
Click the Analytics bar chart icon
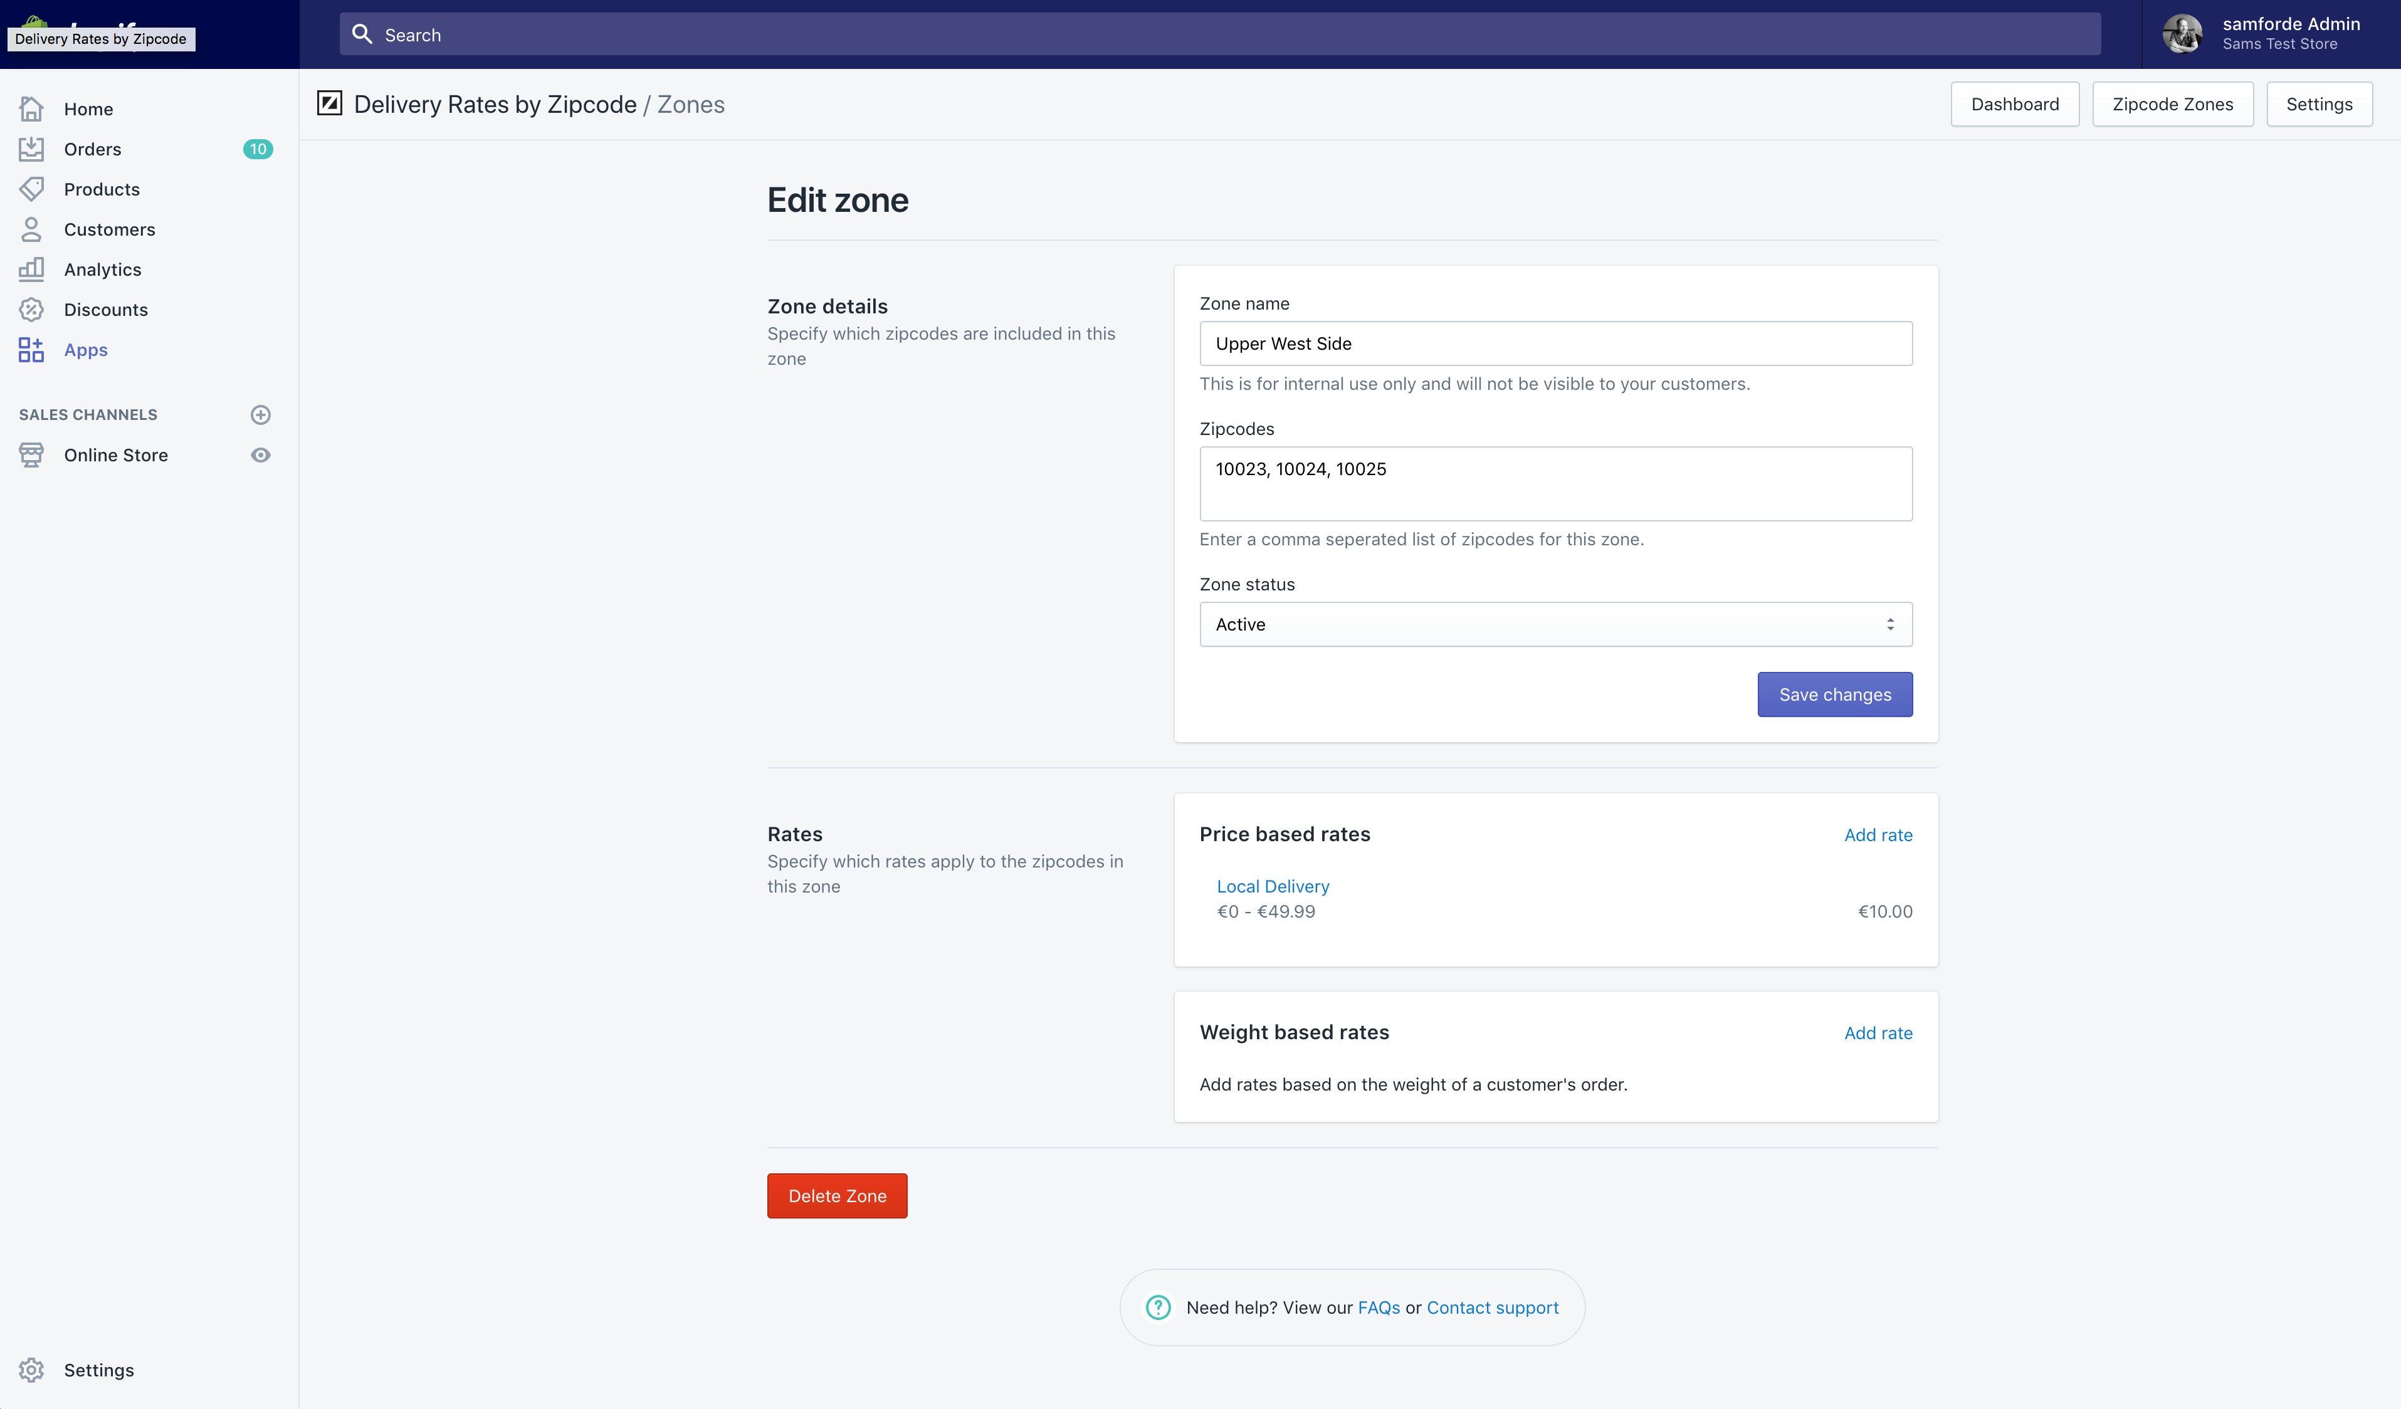click(31, 269)
